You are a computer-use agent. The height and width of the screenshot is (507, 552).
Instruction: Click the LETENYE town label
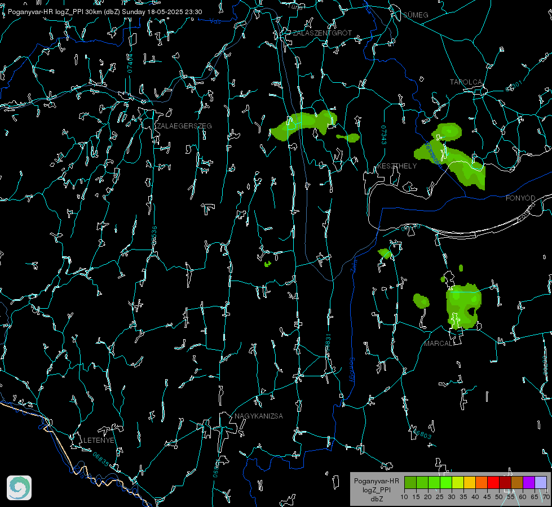point(99,440)
